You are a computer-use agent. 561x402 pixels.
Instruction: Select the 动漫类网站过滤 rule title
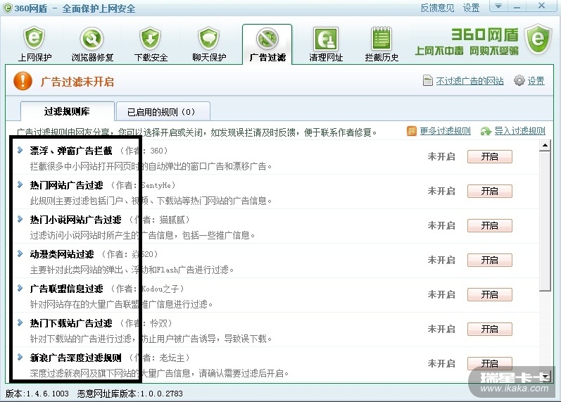pyautogui.click(x=62, y=254)
